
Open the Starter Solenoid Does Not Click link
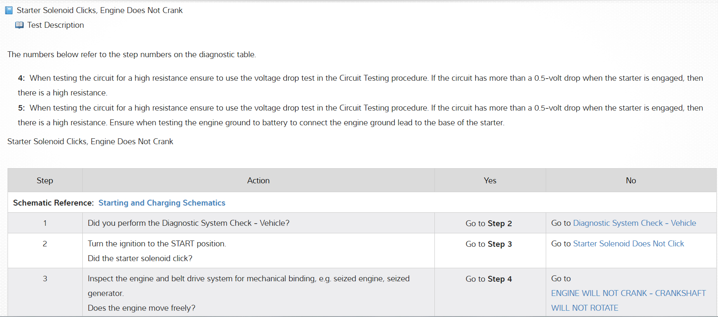pos(629,244)
